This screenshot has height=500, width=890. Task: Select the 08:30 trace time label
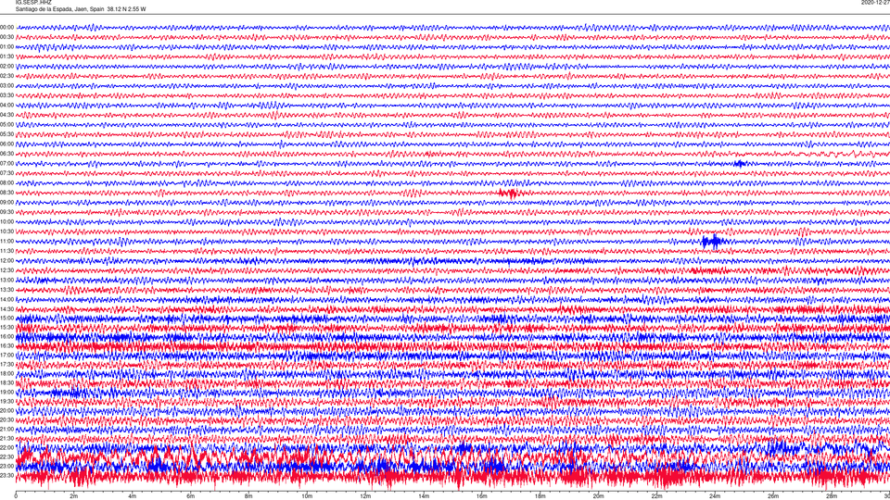click(6, 193)
